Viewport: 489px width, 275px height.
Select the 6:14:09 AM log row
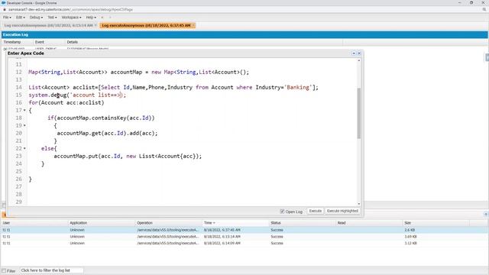(244, 243)
